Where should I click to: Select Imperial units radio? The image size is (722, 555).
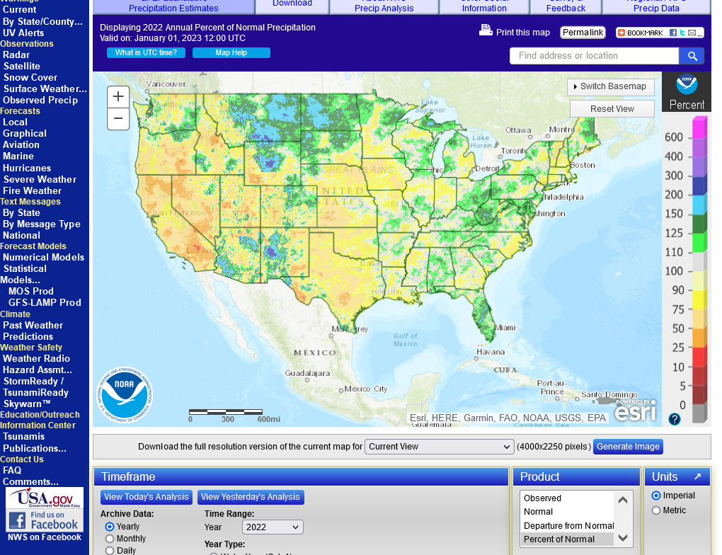656,496
